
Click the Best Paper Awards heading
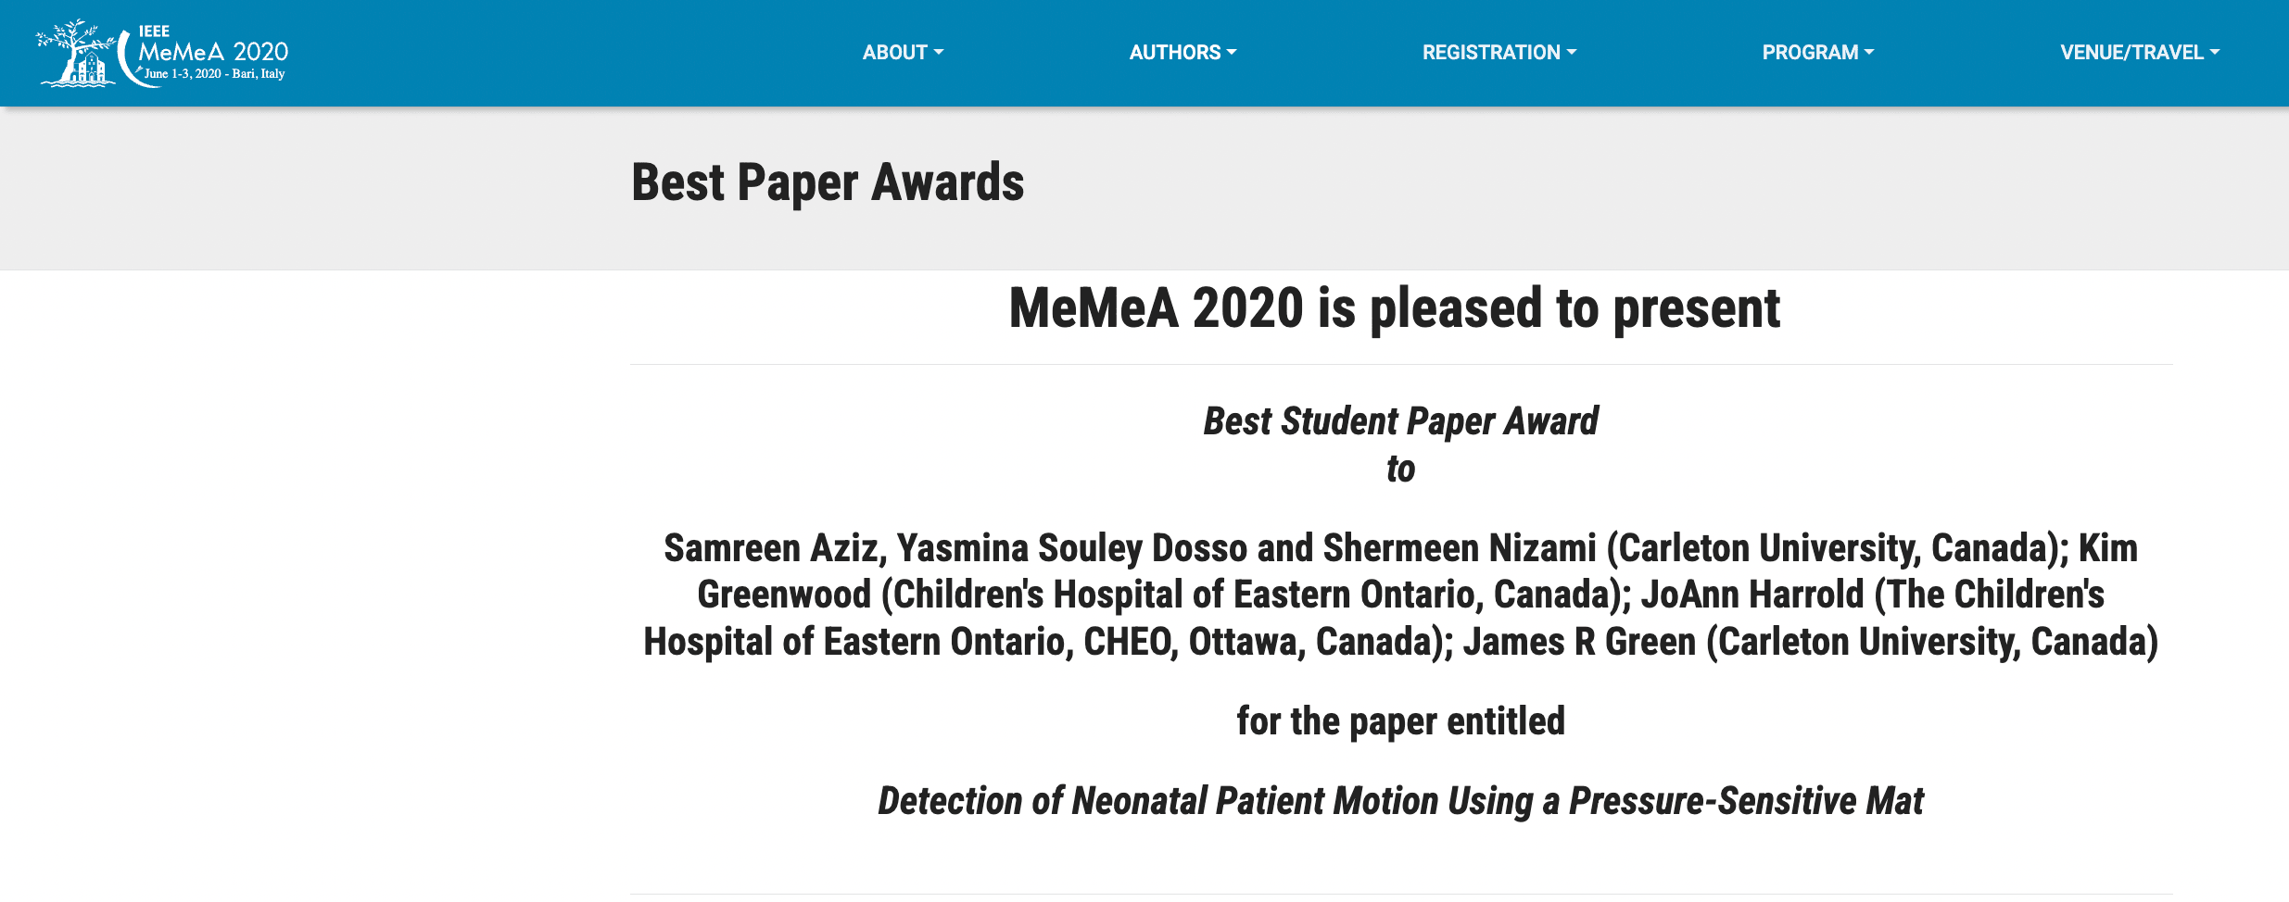click(828, 182)
